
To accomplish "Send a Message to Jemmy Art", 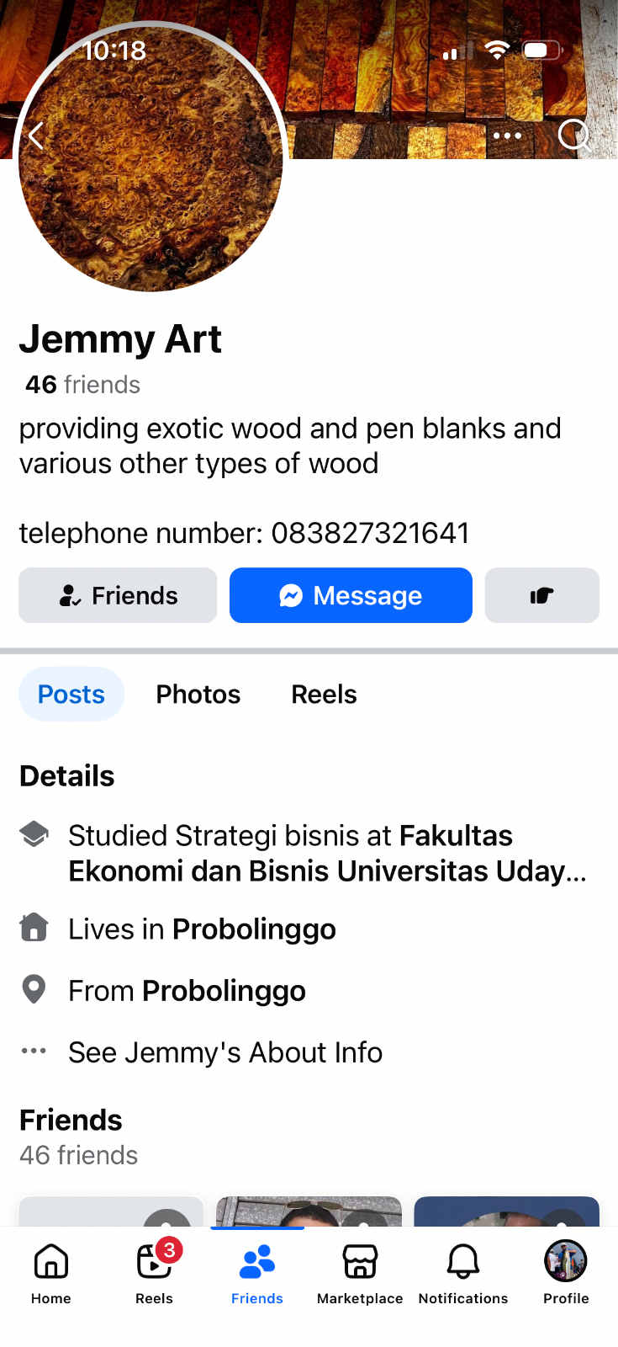I will [x=351, y=596].
